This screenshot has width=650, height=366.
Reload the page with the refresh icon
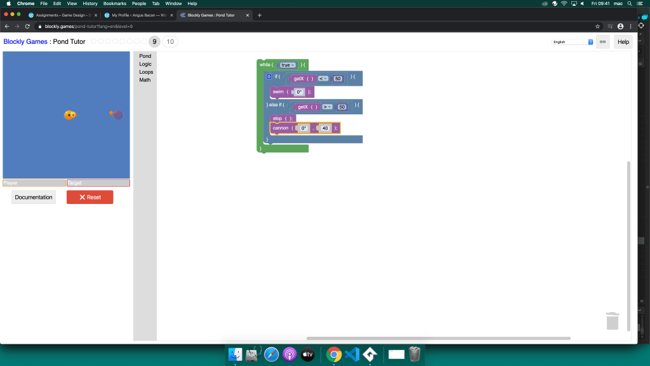[x=27, y=26]
